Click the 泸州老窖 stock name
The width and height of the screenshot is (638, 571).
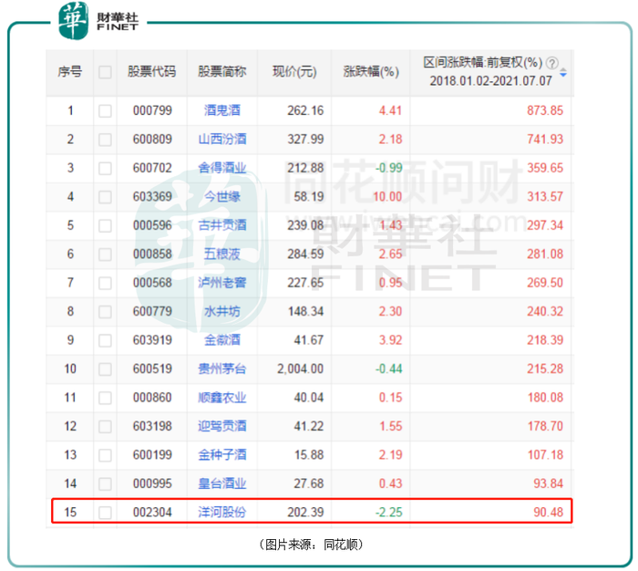click(222, 283)
